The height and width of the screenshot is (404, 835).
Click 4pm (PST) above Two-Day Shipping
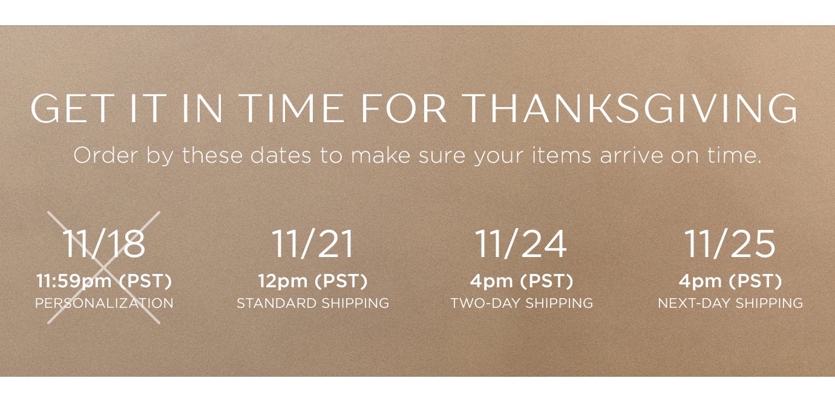coord(522,281)
